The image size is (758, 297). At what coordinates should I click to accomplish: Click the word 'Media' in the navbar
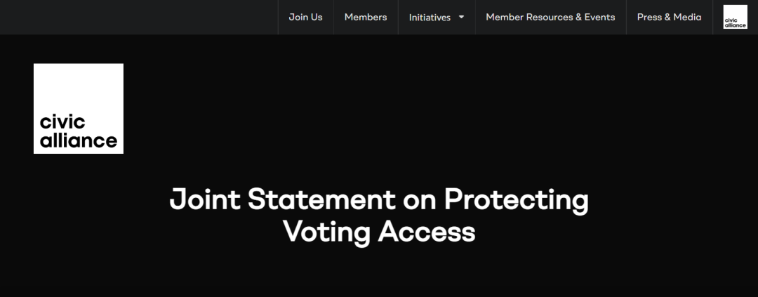[x=687, y=17]
